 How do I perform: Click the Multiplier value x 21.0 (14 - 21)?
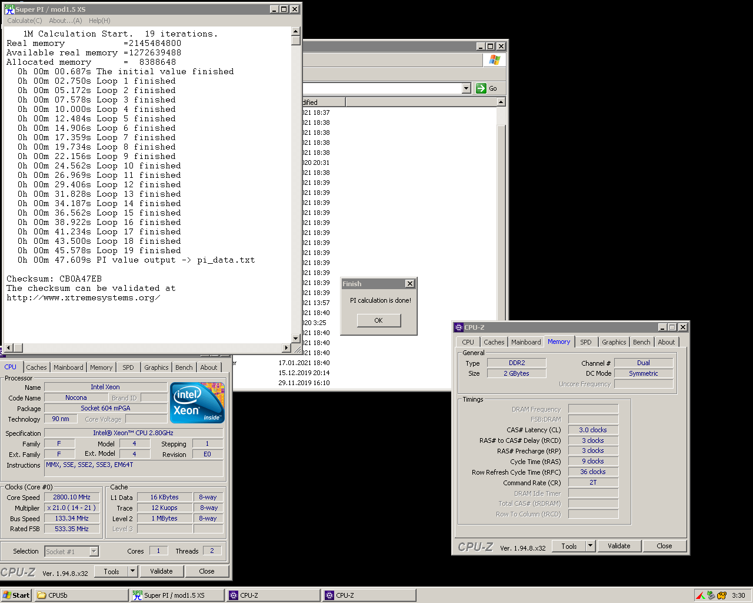72,508
